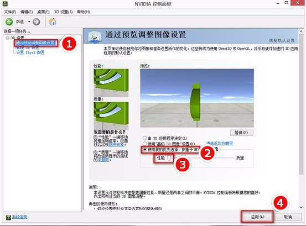Click the 暂停(P) pause button
The image size is (306, 226).
[x=241, y=133]
